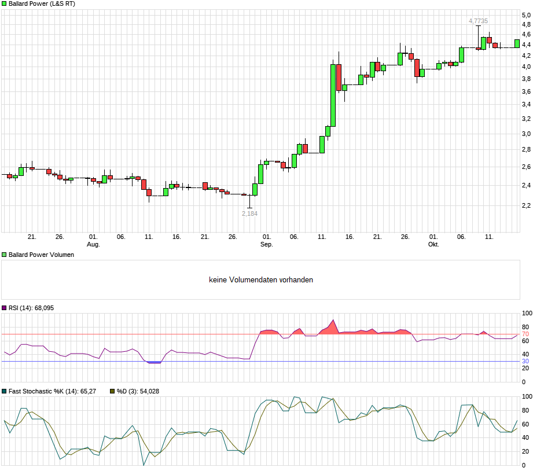Select the Okt. month label on time axis
Viewport: 544px width, 471px height.
(x=433, y=244)
